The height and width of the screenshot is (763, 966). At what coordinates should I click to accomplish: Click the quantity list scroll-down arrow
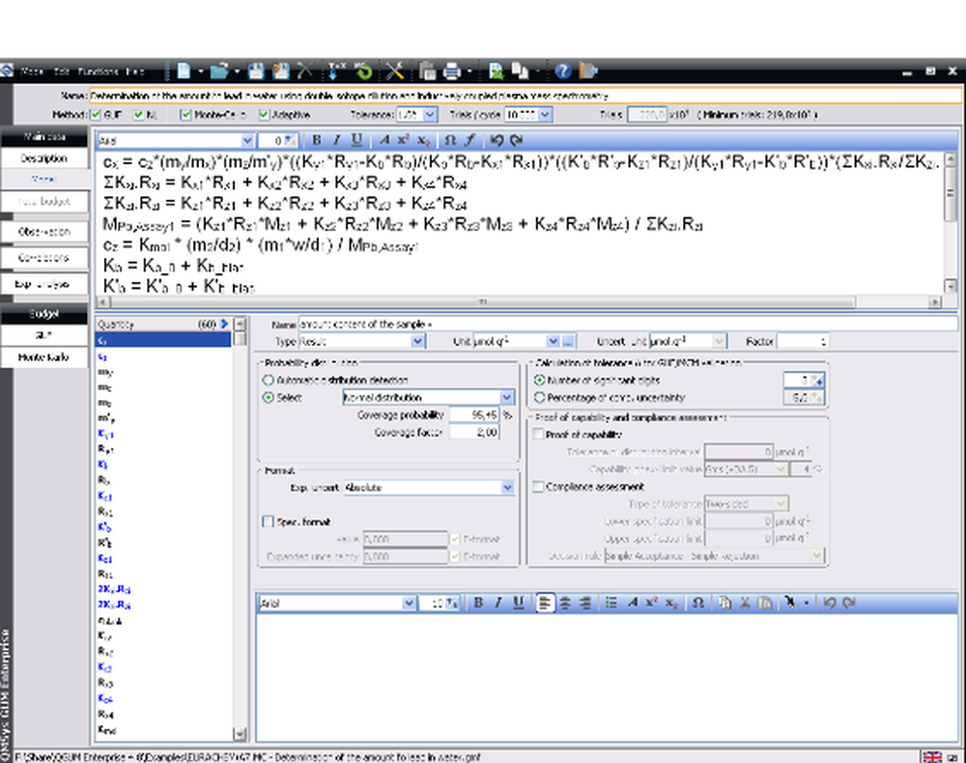(240, 733)
